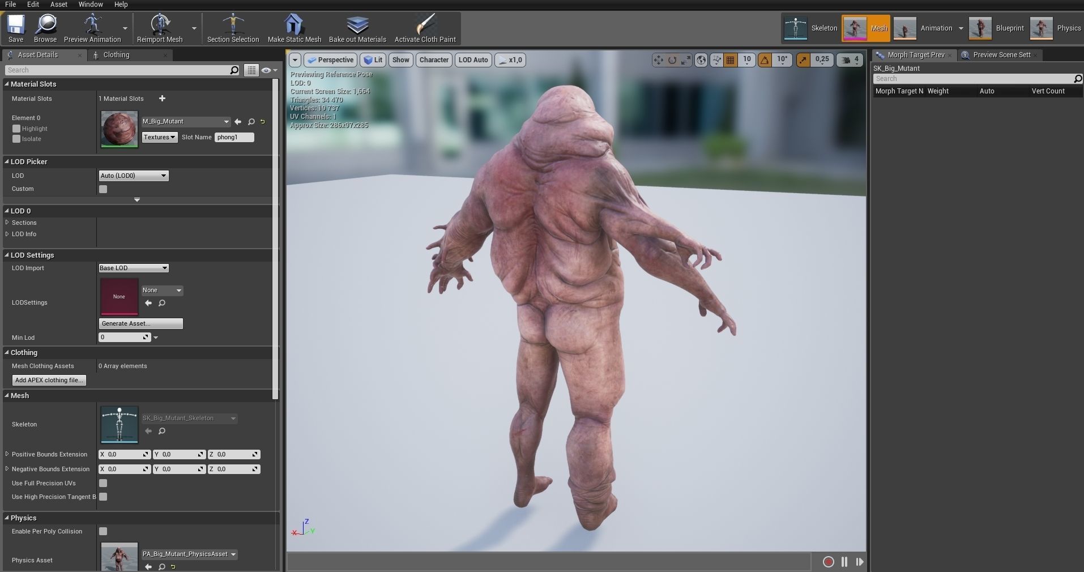Open Perspective view mode button

[331, 60]
